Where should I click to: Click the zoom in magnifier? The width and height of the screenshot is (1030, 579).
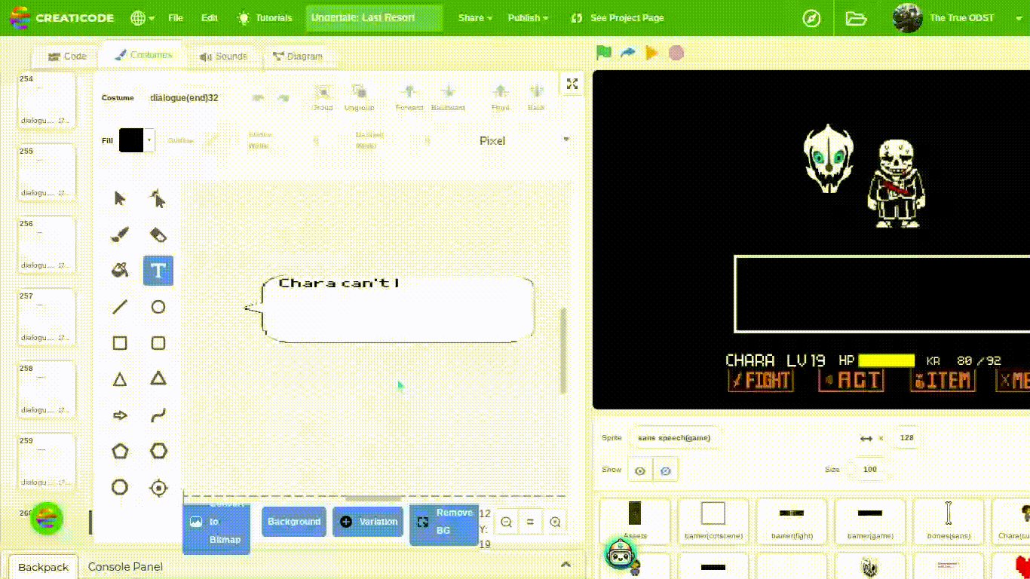556,522
